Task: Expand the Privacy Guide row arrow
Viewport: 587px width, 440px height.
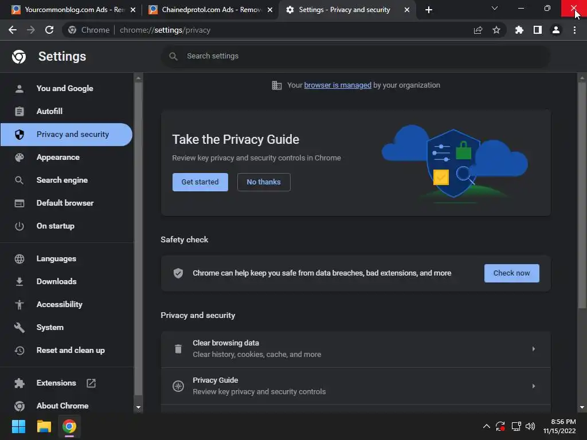Action: click(x=534, y=386)
